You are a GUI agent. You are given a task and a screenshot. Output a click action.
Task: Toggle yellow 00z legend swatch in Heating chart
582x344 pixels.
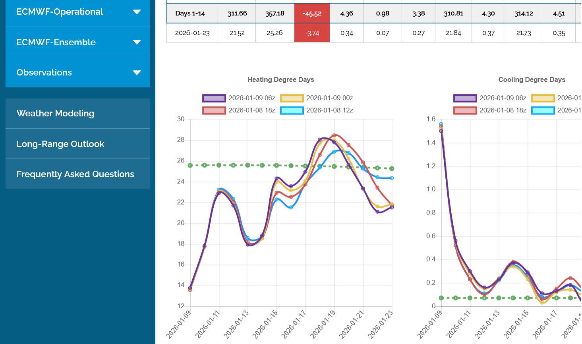[x=292, y=98]
